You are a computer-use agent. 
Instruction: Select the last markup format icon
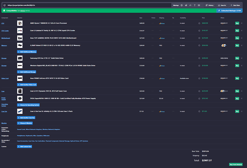(199, 5)
